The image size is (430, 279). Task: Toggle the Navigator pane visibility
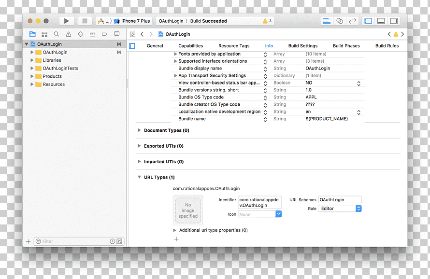368,21
